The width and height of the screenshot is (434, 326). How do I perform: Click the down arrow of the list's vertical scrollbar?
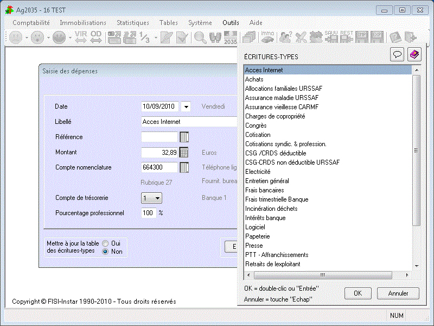(x=417, y=266)
